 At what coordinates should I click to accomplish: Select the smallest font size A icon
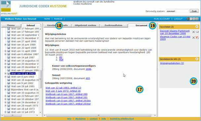[188, 19]
